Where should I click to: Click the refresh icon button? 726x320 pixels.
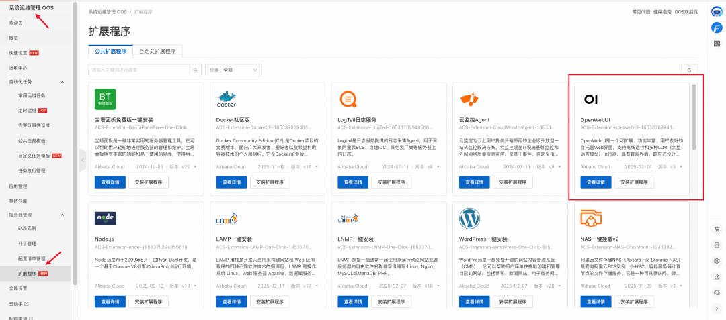tap(689, 70)
